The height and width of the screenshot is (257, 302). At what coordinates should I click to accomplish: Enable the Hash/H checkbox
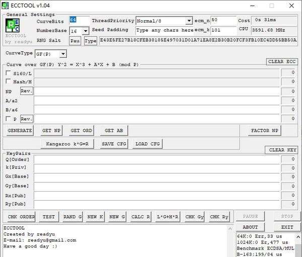click(8, 81)
